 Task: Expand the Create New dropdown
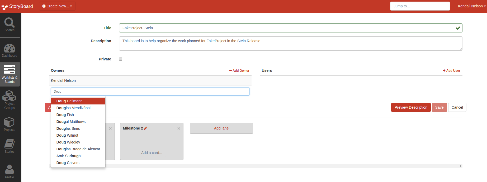point(57,6)
